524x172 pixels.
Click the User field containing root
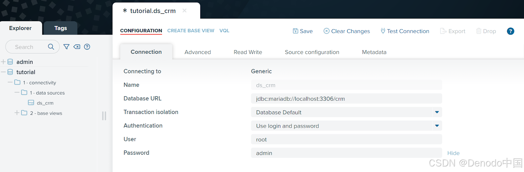click(346, 139)
